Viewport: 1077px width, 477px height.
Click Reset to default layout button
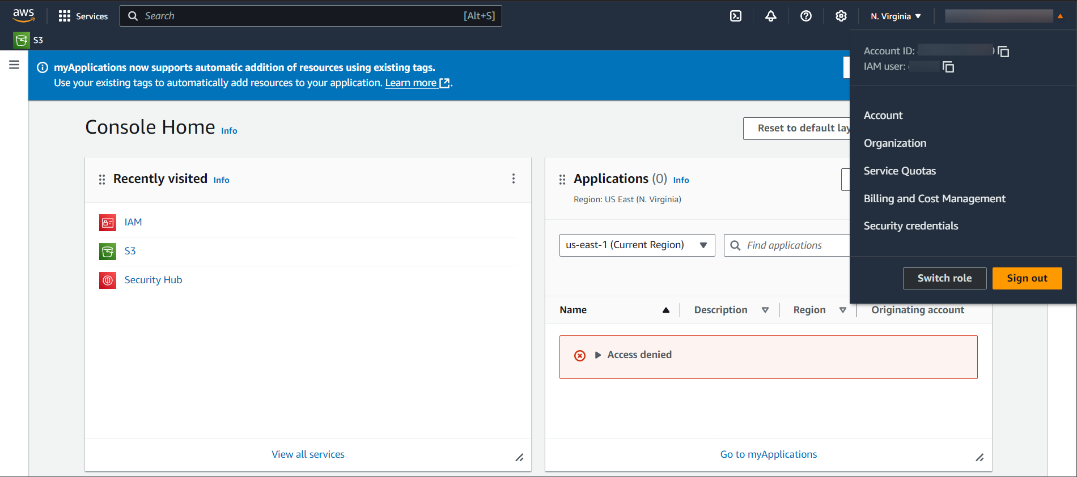[796, 129]
